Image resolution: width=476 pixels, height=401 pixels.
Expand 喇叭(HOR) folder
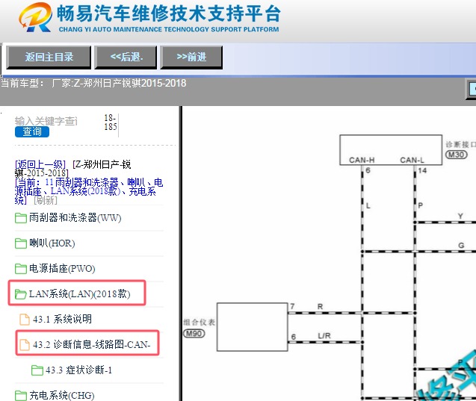tap(52, 243)
